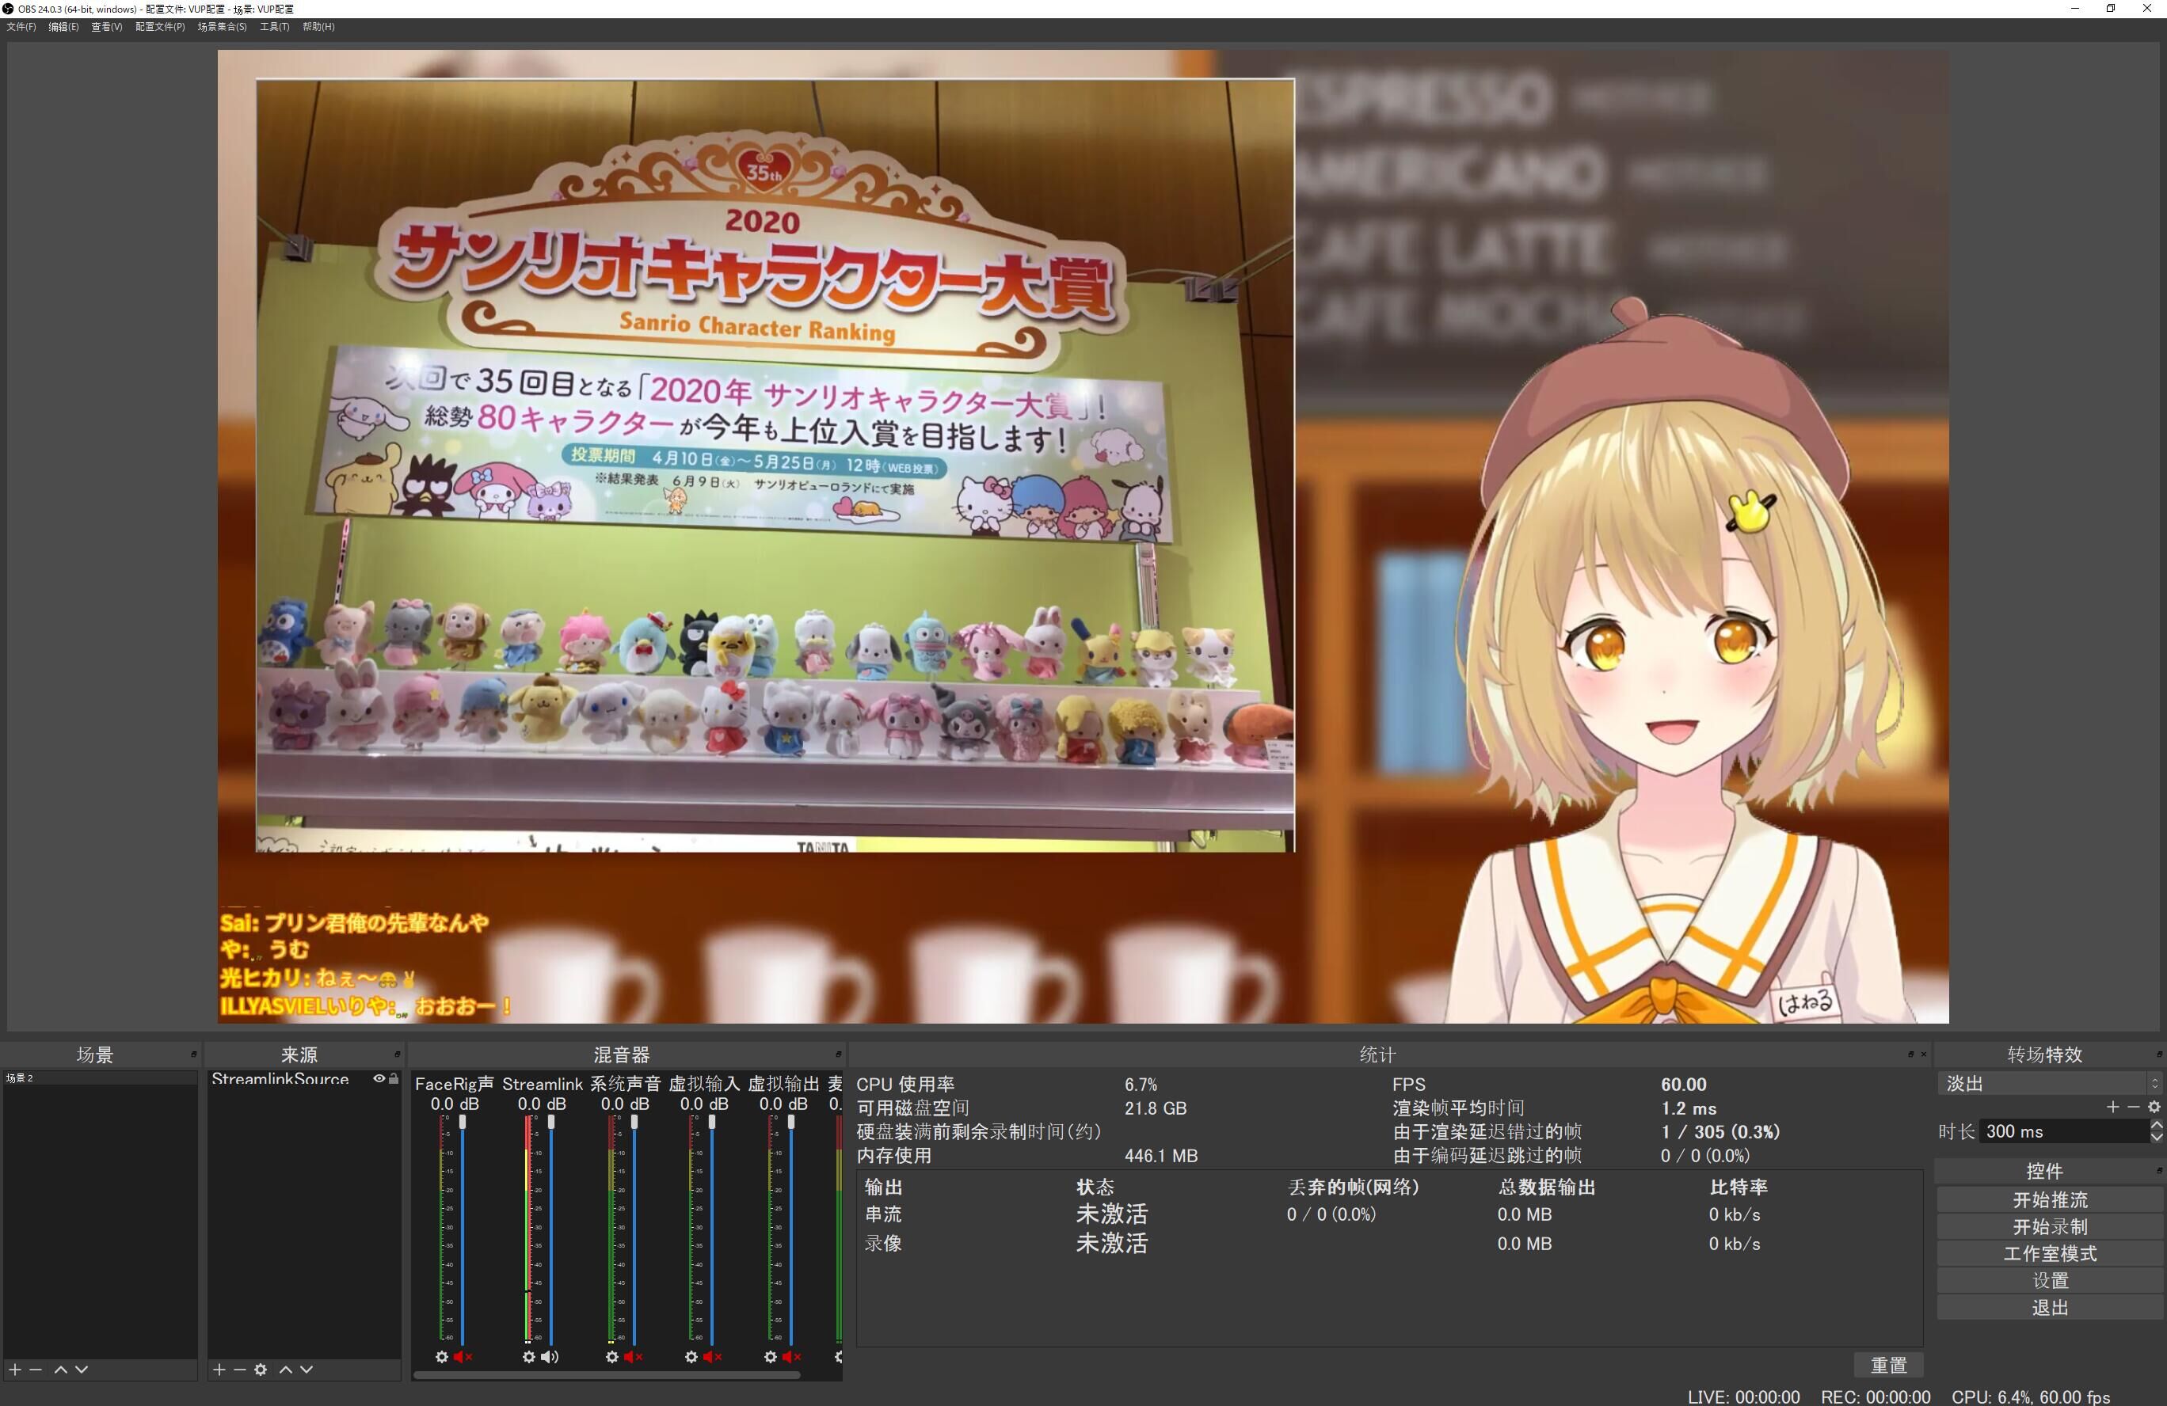Open transition properties gear under 淡出
Image resolution: width=2167 pixels, height=1406 pixels.
click(2154, 1107)
